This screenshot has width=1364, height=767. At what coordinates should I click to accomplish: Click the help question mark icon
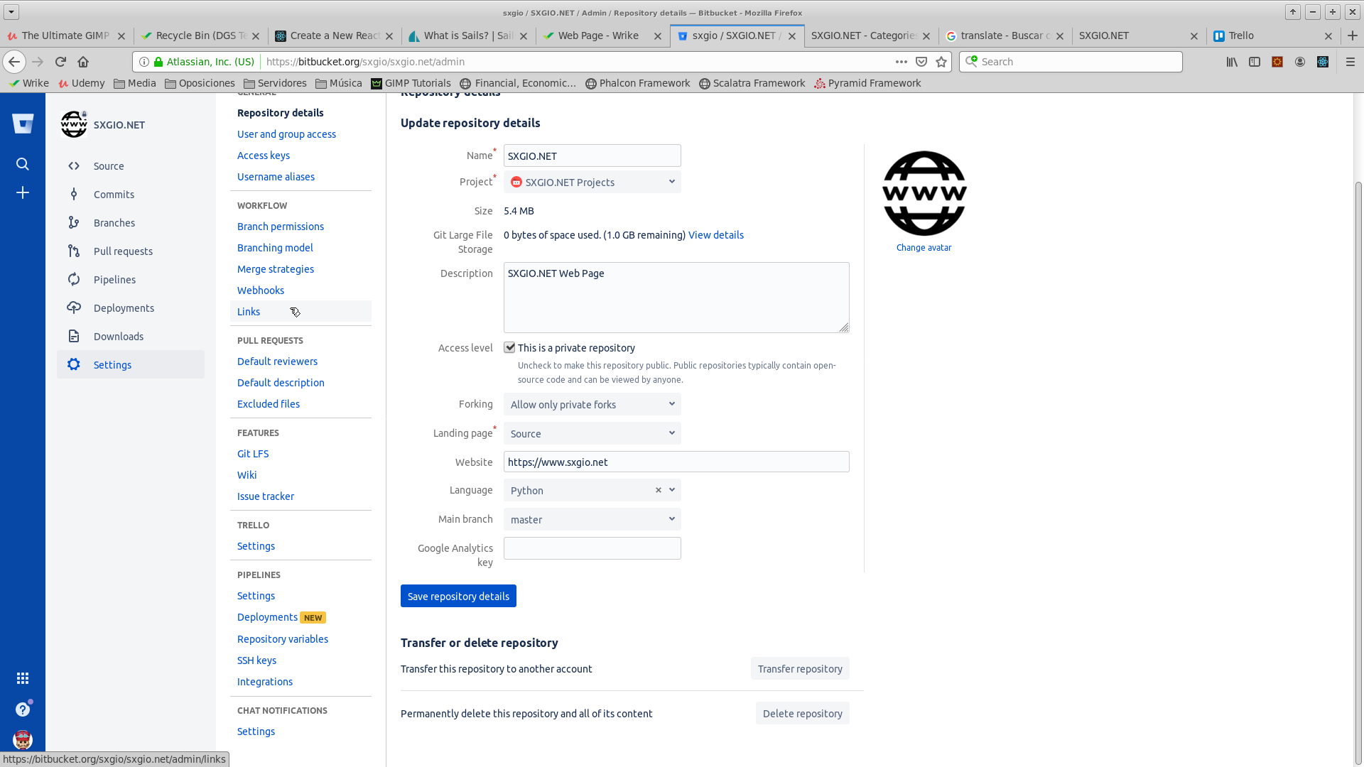[23, 708]
